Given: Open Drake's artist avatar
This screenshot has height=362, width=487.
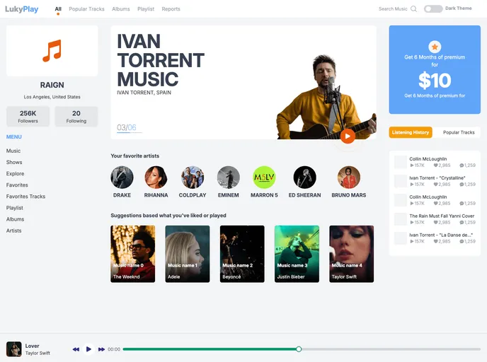Looking at the screenshot, I should pos(122,177).
